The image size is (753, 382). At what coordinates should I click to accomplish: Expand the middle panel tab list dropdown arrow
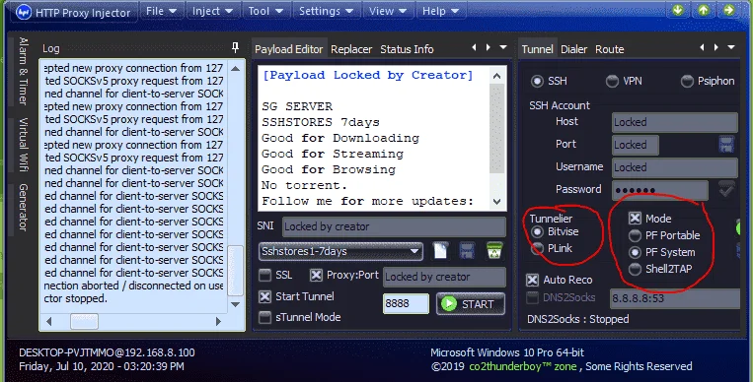[503, 47]
